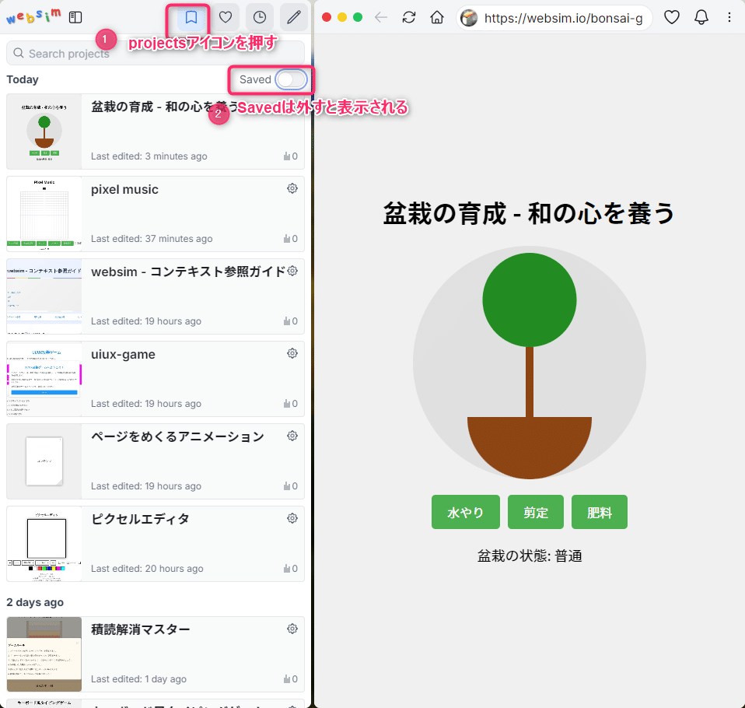745x708 pixels.
Task: Select the pixel music project title
Action: [x=124, y=189]
